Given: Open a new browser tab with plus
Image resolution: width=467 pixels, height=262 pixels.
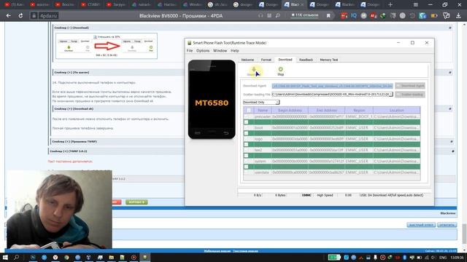Looking at the screenshot, I should (x=390, y=4).
